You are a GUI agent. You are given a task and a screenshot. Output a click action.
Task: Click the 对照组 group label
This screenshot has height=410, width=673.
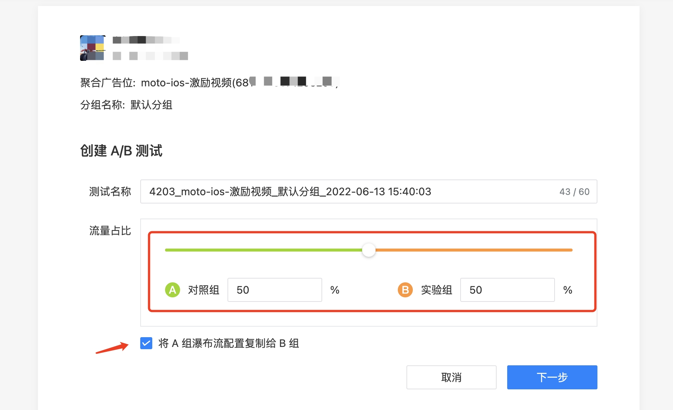point(203,289)
